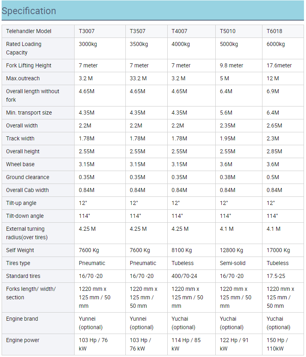The height and width of the screenshot is (357, 306).
Task: Select the T3007 model column header
Action: click(87, 31)
